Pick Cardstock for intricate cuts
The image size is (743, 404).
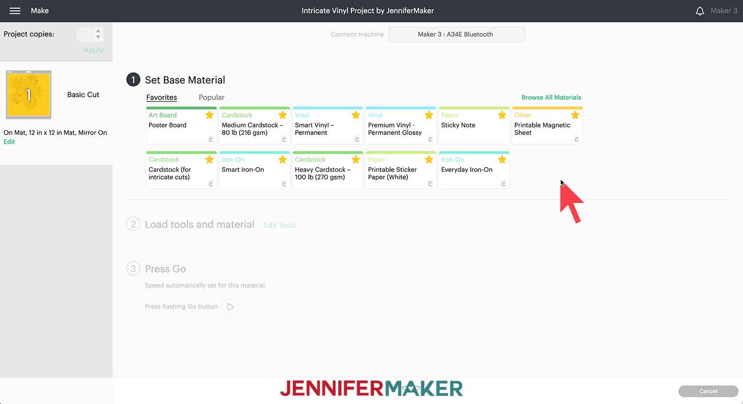tap(181, 170)
